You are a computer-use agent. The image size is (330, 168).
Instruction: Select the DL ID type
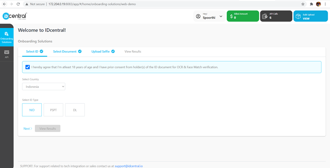pos(75,110)
